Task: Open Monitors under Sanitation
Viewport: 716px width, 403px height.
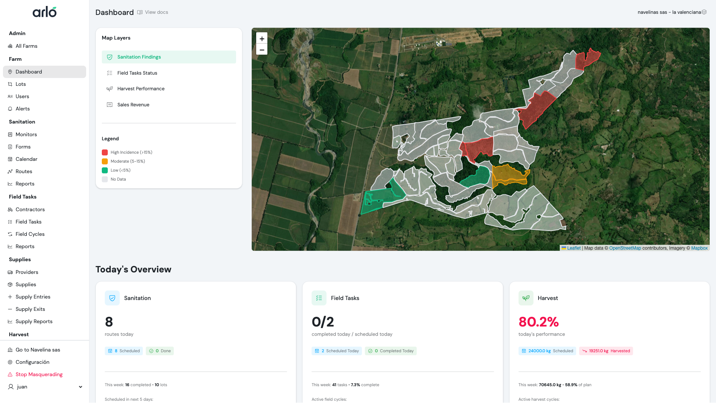Action: [26, 135]
